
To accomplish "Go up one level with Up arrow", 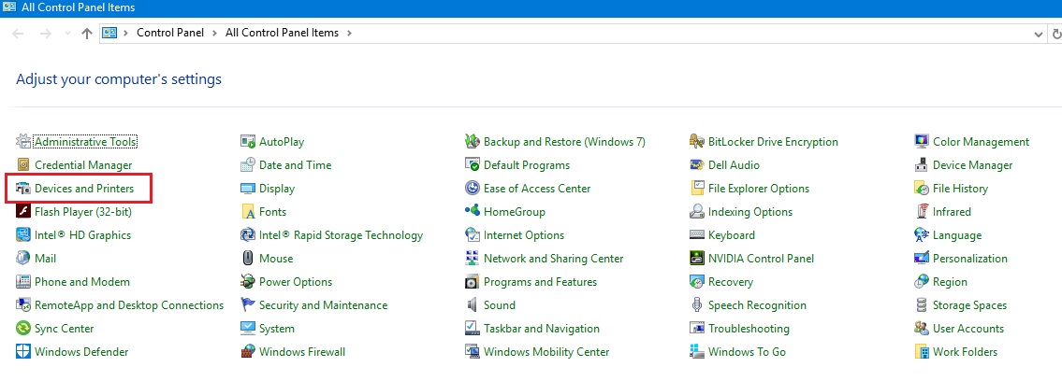I will pos(87,34).
